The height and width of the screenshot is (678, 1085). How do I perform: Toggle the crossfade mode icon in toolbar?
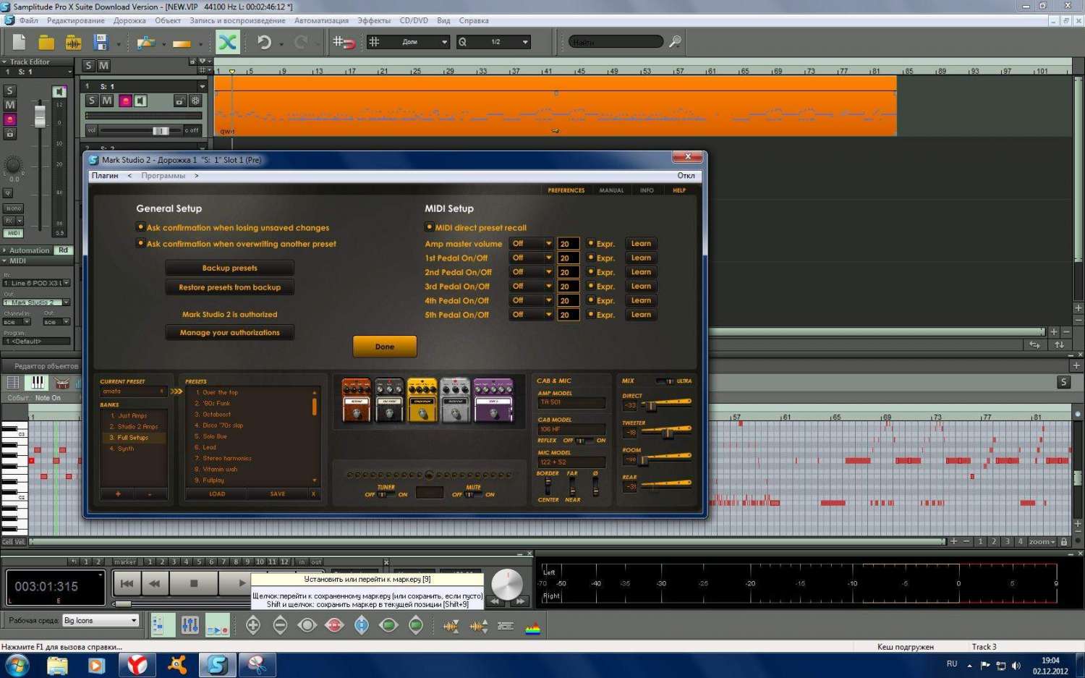(227, 43)
